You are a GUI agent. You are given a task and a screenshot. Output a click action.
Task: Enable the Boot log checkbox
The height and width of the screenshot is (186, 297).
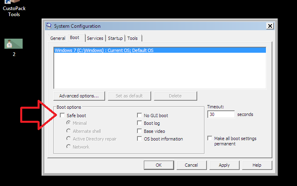pos(139,123)
